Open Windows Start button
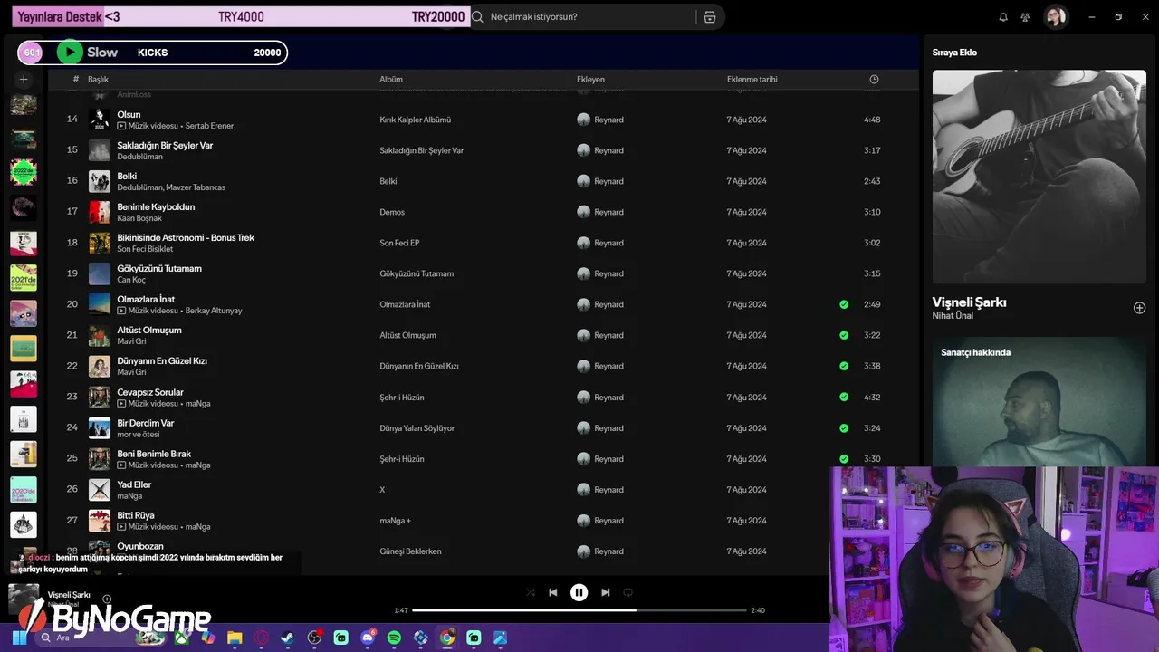Screen dimensions: 1159x652 click(x=19, y=638)
